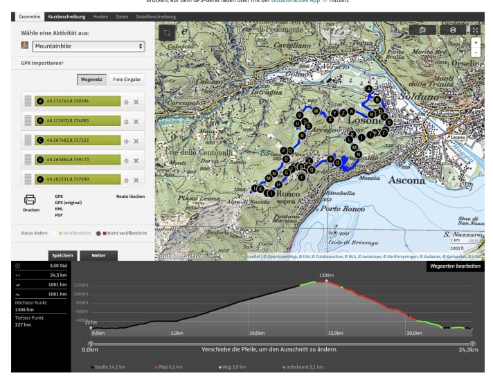
Task: Open the map webcam/POI overlay icon
Action: coord(423,30)
